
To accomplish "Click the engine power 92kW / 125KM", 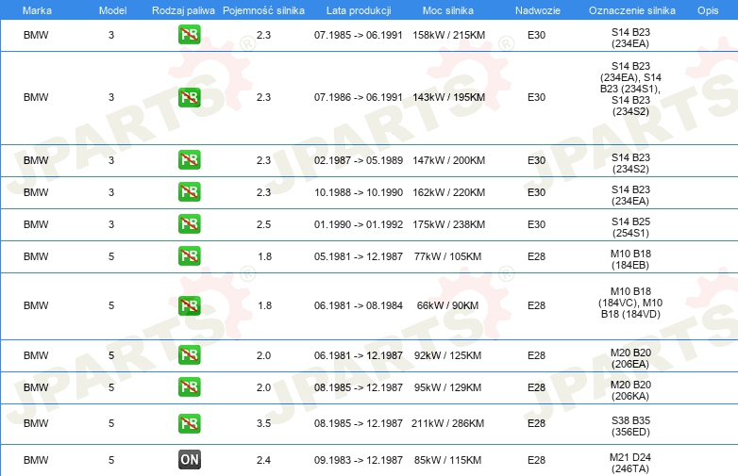I will point(447,355).
